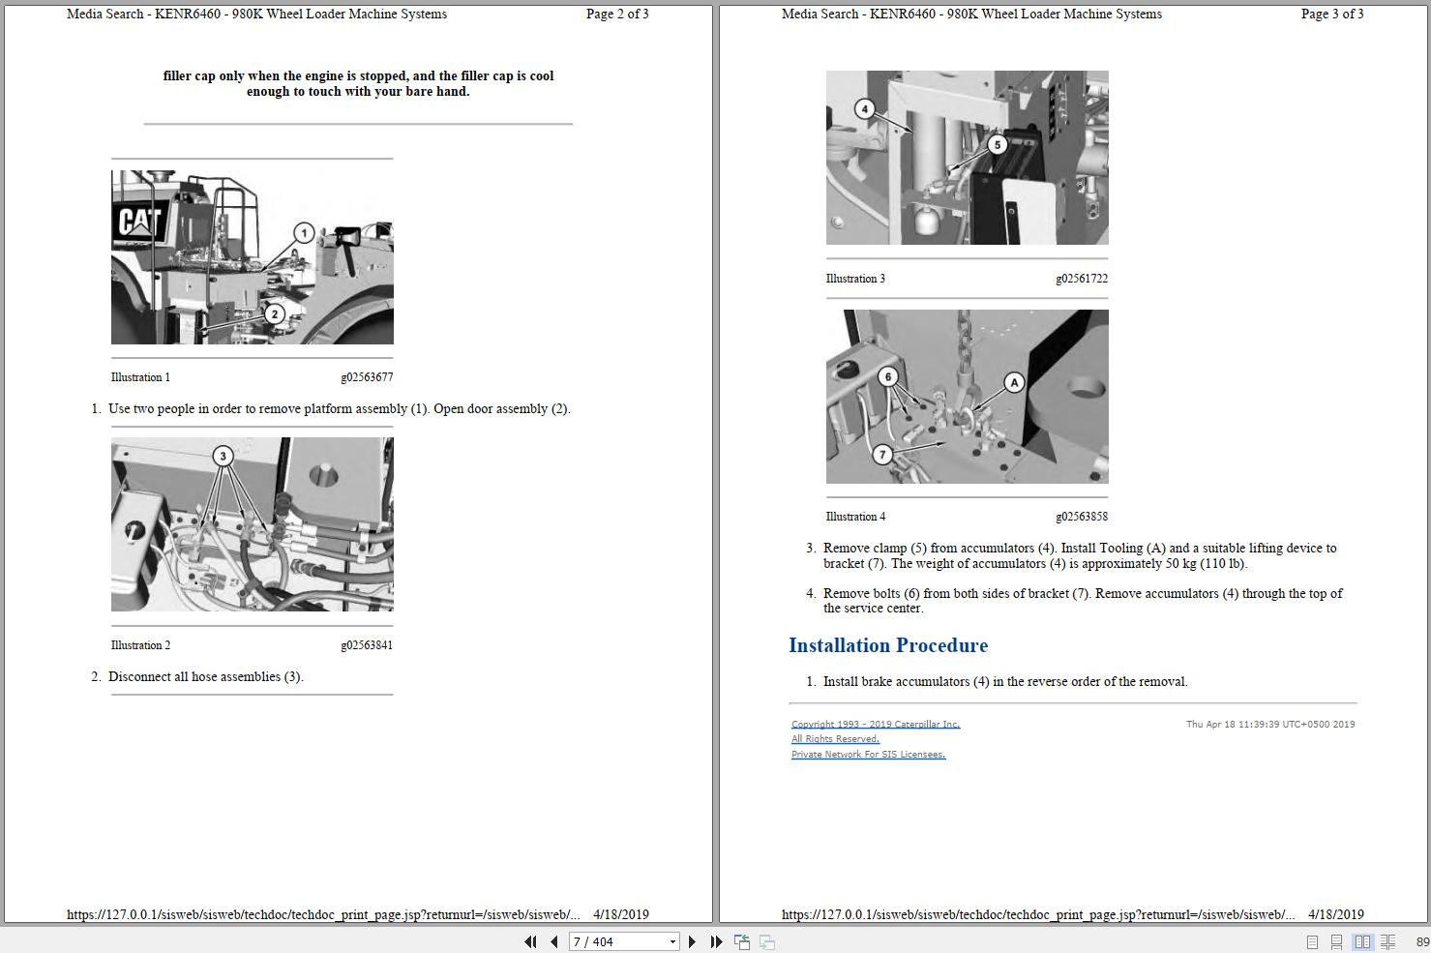Select the facing pages view
The width and height of the screenshot is (1431, 953).
(1364, 940)
